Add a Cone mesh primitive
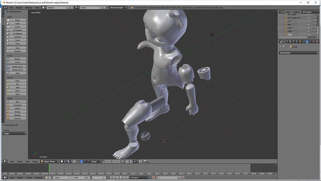The width and height of the screenshot is (321, 181). coord(16,40)
